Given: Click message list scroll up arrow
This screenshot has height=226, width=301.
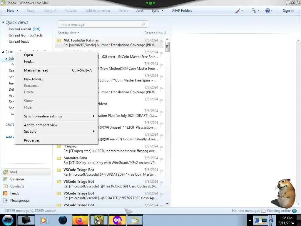Looking at the screenshot, I should pyautogui.click(x=167, y=39).
